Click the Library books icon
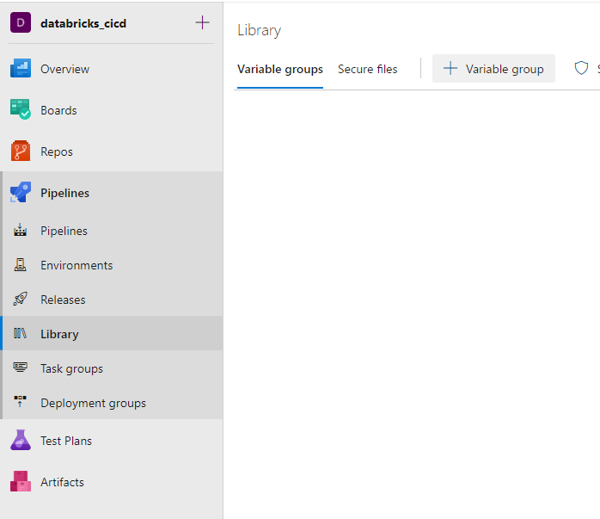This screenshot has height=519, width=600. pyautogui.click(x=20, y=333)
